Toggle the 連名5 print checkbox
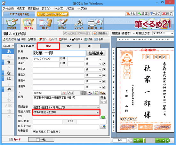The height and width of the screenshot is (145, 176). (104, 87)
